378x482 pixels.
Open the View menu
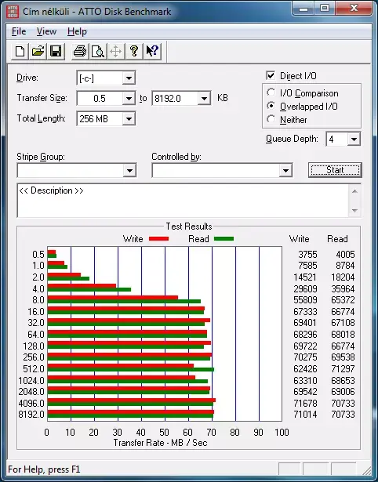(46, 31)
